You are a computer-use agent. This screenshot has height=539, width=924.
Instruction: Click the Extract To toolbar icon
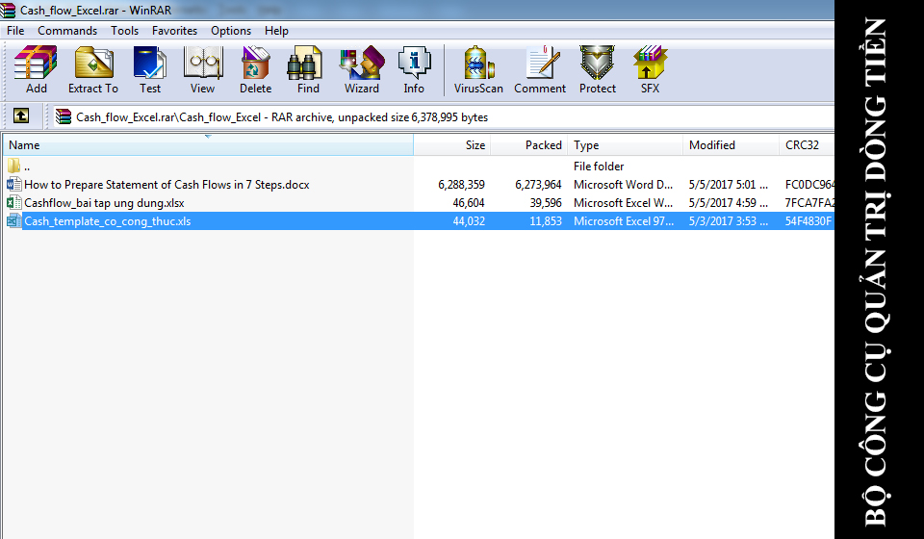[x=93, y=63]
